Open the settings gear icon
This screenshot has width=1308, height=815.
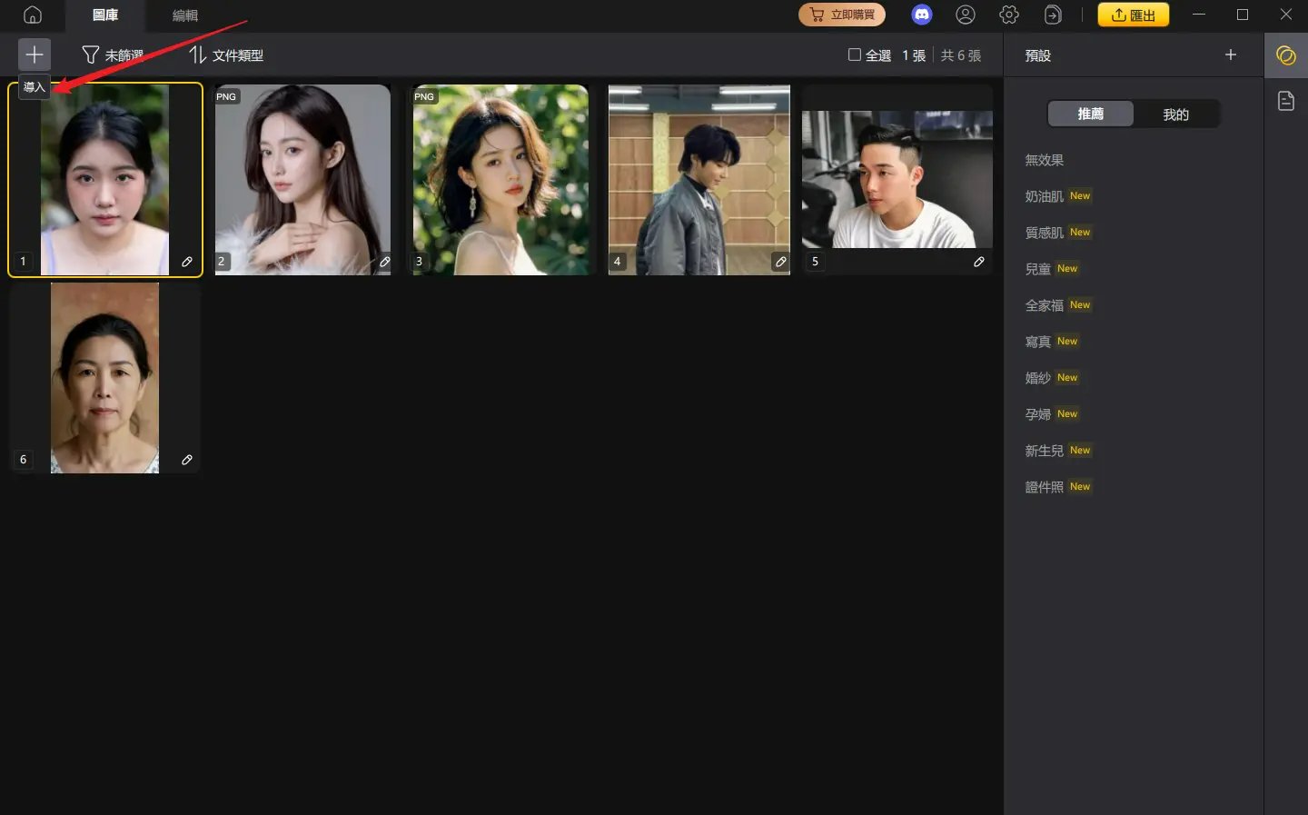[1008, 15]
